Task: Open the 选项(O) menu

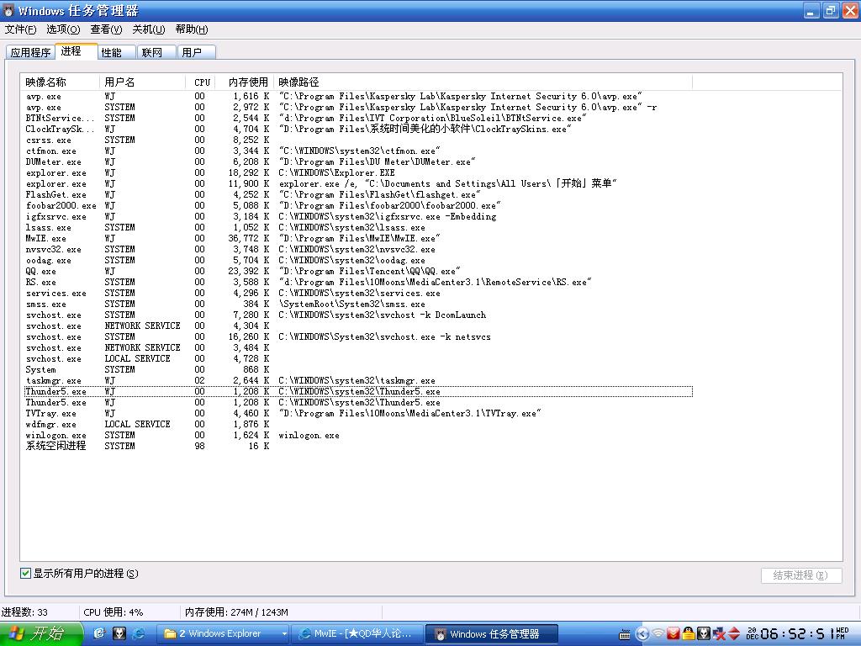Action: point(63,29)
